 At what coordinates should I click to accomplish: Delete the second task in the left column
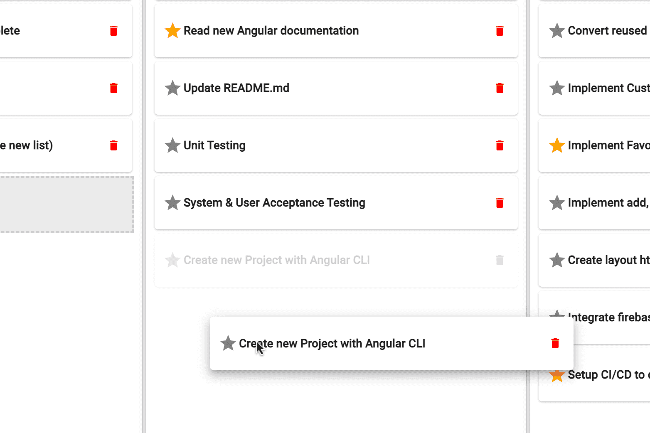[x=113, y=88]
